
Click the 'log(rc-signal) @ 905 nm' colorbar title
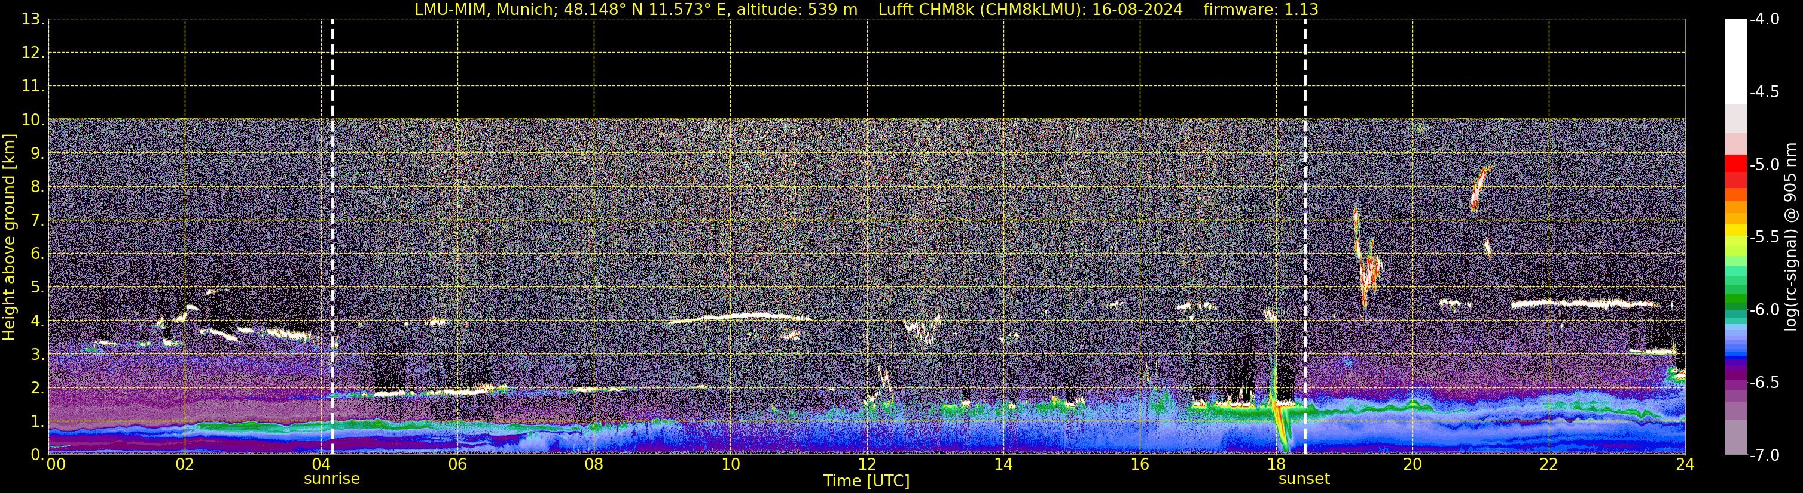(x=1792, y=237)
